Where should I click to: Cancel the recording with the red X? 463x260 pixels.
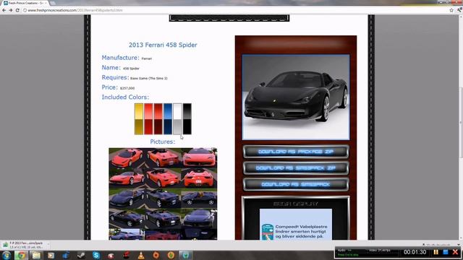455,252
